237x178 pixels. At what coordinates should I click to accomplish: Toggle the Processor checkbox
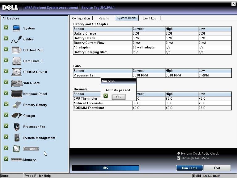(6, 148)
